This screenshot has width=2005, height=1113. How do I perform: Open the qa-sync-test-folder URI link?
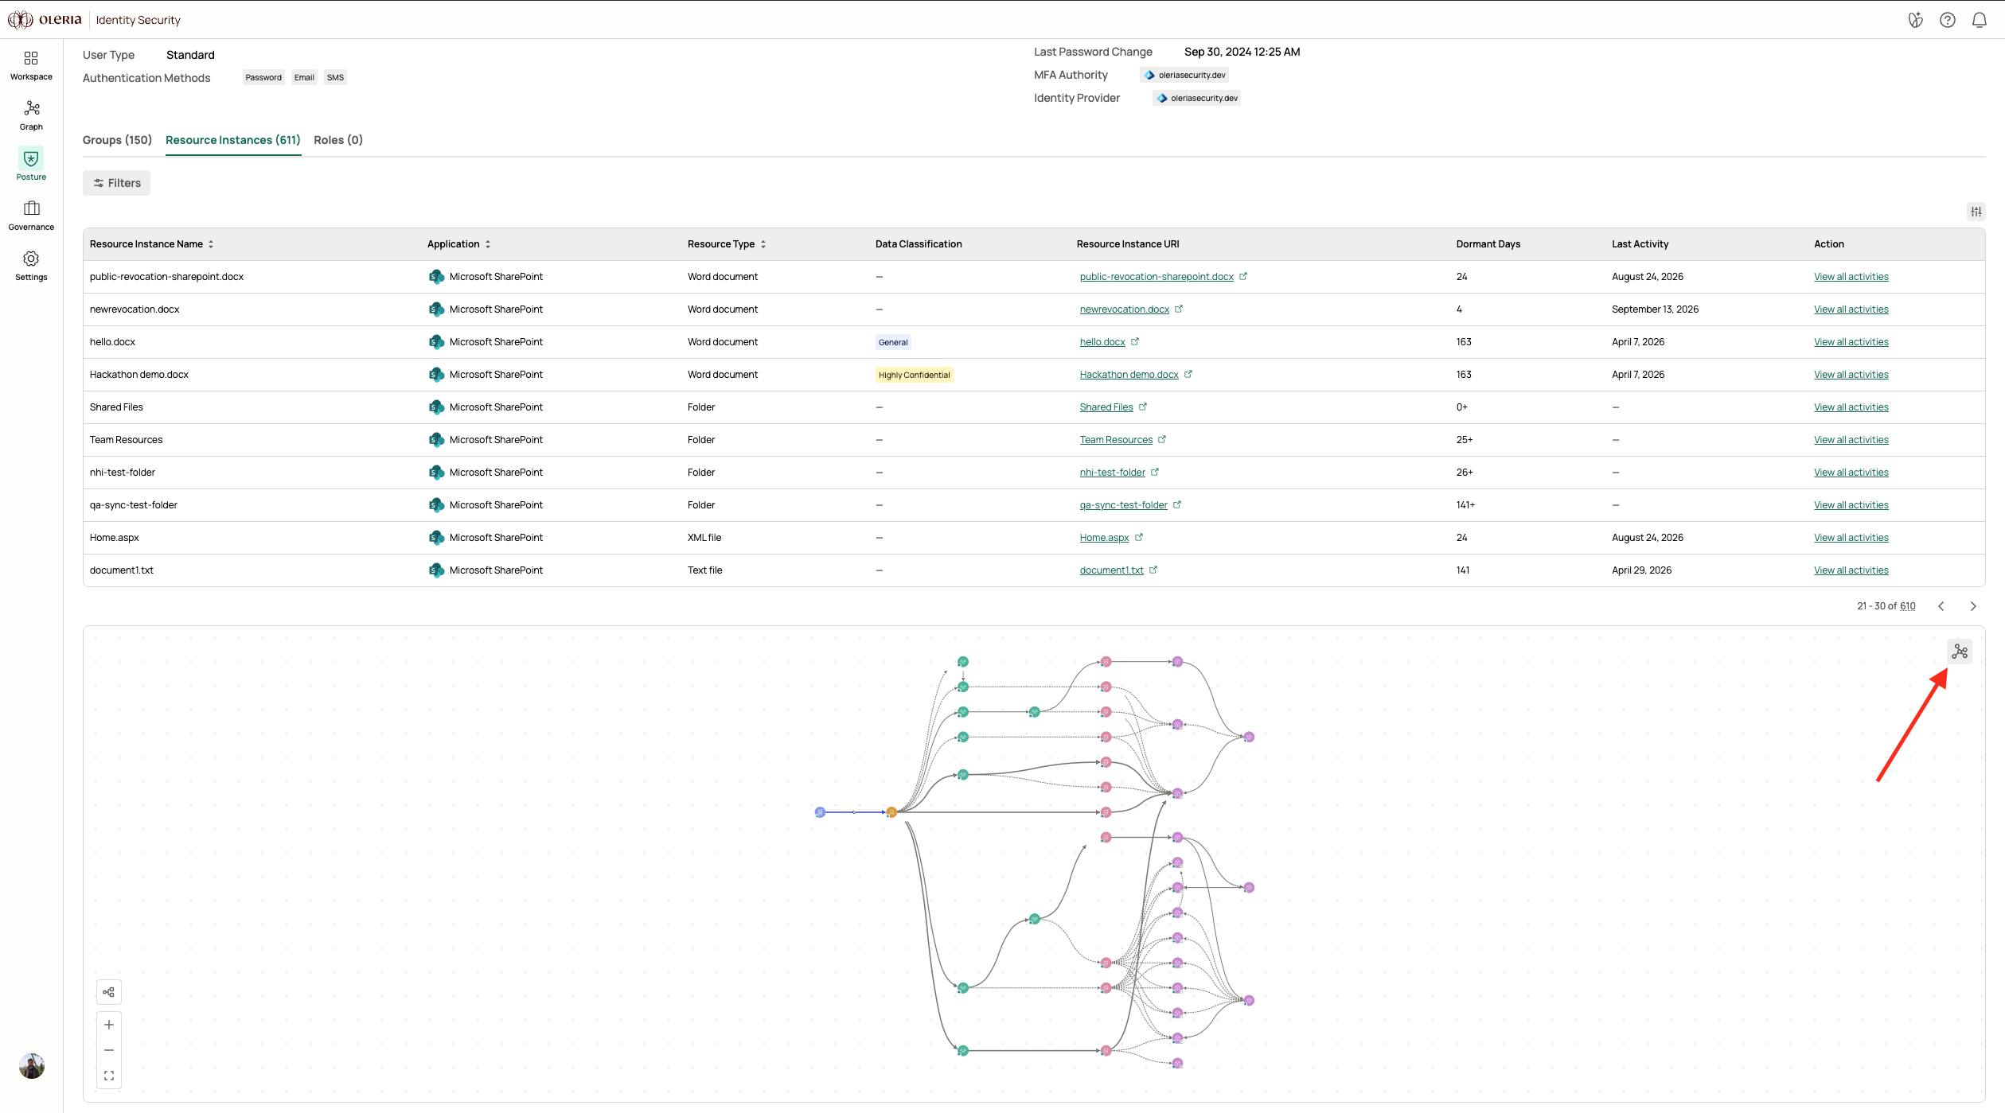click(1123, 505)
